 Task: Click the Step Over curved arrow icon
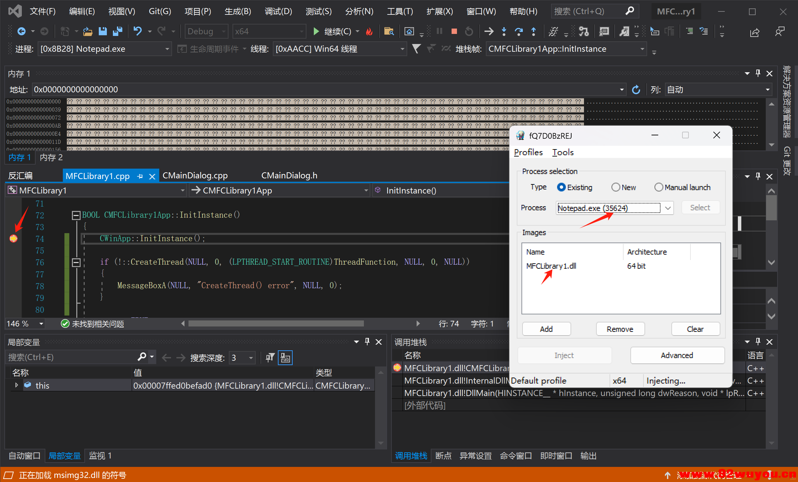click(x=518, y=32)
